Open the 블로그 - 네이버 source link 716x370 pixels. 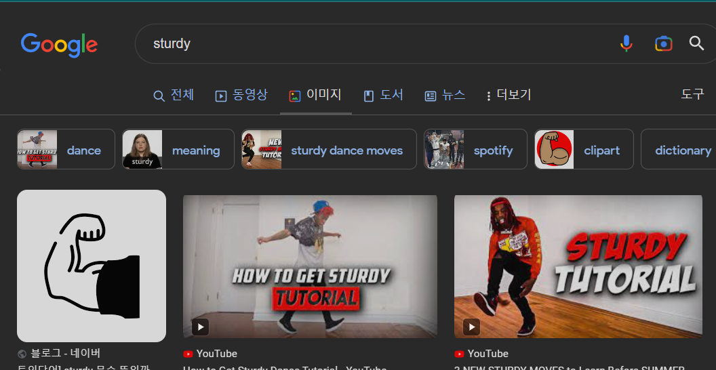(65, 354)
